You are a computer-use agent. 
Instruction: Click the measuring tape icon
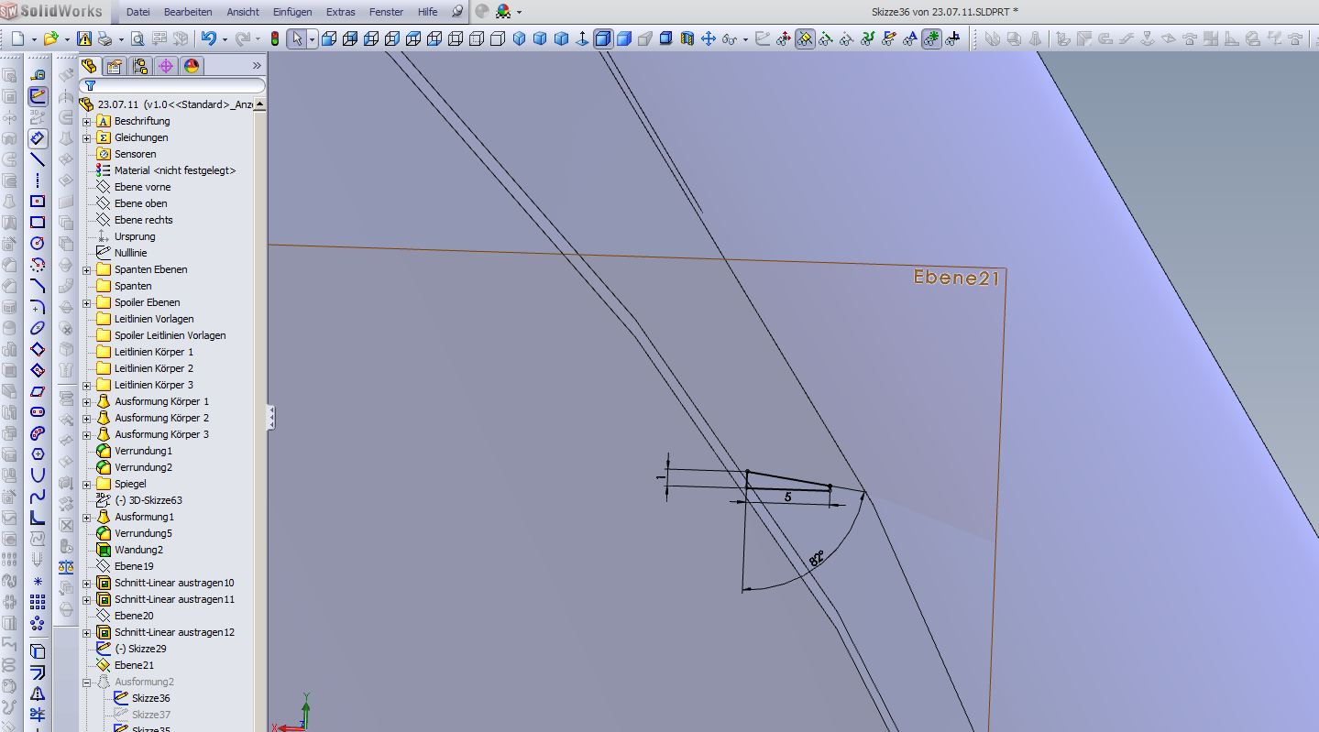38,75
